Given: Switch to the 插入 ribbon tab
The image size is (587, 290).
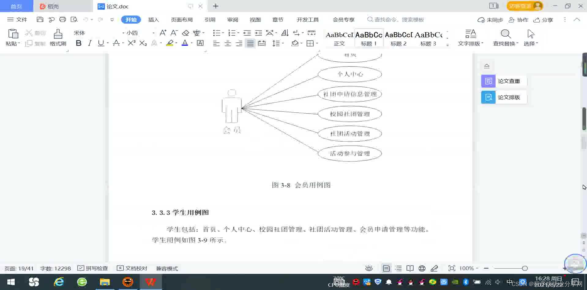Looking at the screenshot, I should click(x=154, y=20).
